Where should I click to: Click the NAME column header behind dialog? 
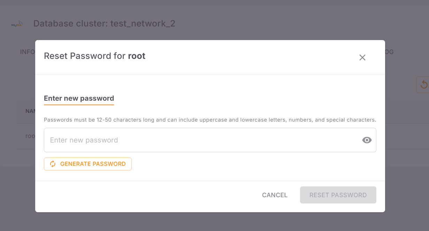click(x=30, y=111)
